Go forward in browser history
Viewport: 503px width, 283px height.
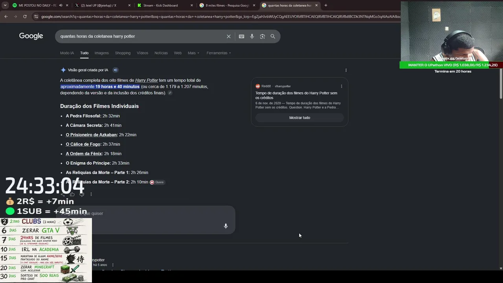click(15, 17)
